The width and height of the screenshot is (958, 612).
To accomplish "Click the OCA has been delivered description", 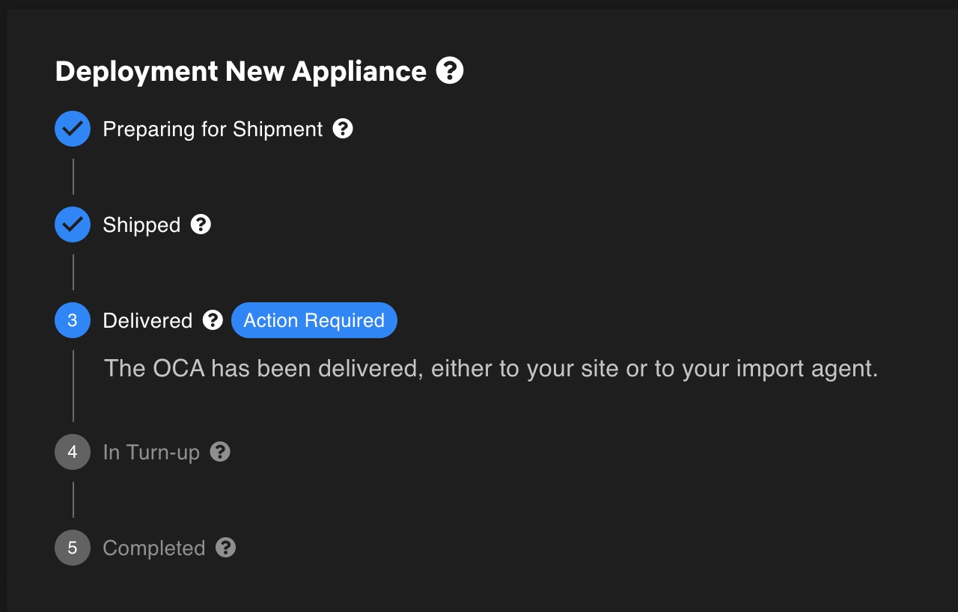I will [490, 368].
